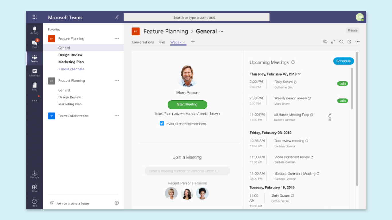Open Marketing Plan under Feature Planning
The height and width of the screenshot is (220, 392).
(x=71, y=62)
